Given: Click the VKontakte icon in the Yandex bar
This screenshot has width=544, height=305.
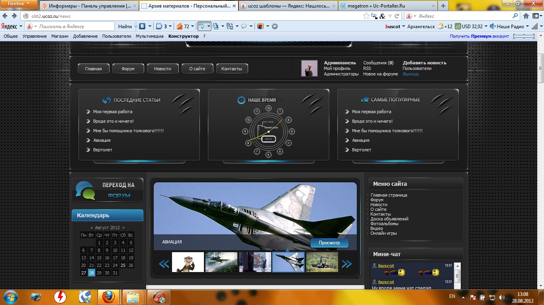Looking at the screenshot, I should 142,27.
